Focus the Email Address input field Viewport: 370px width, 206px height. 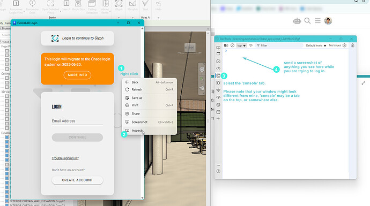click(x=77, y=121)
